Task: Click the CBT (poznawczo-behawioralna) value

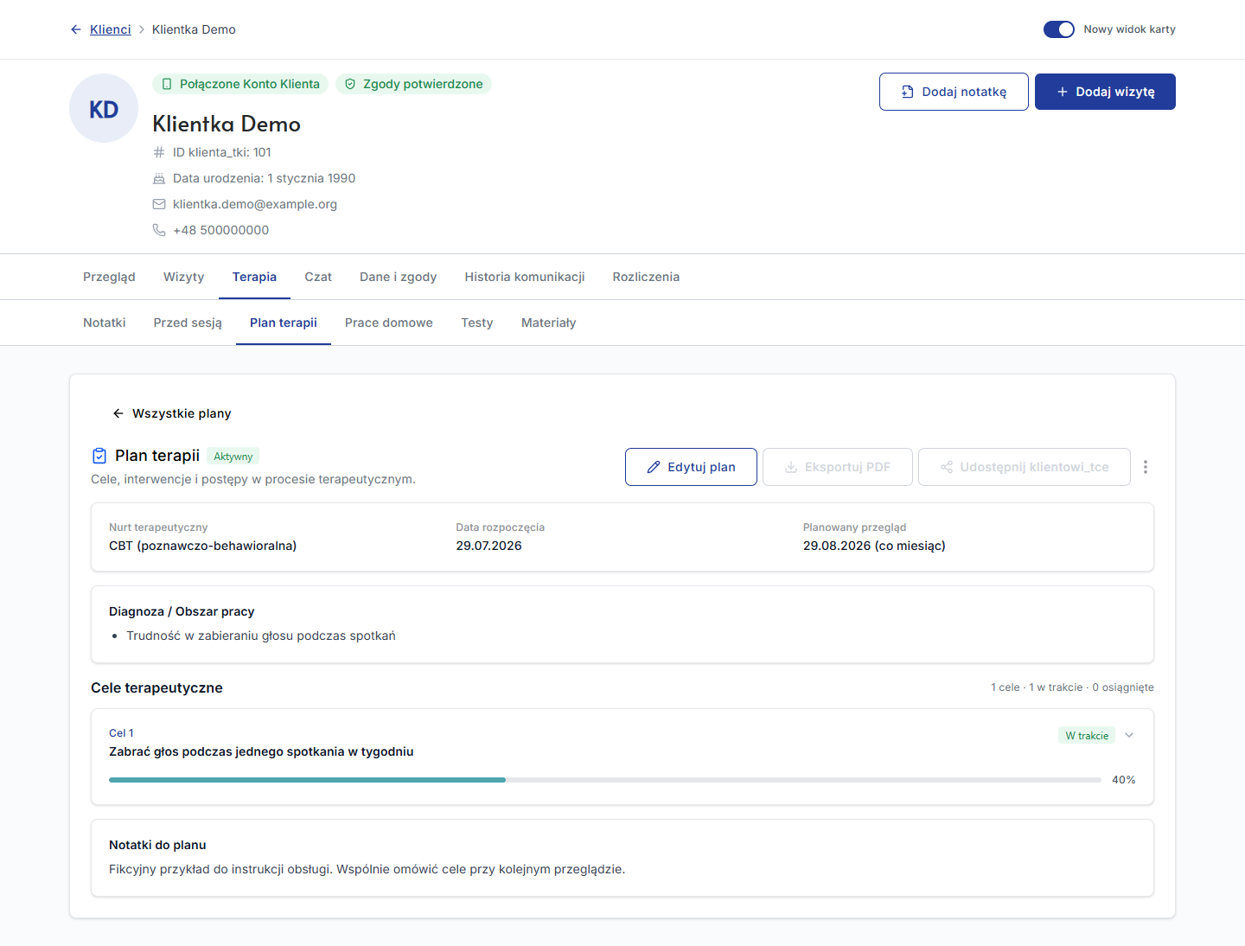Action: pyautogui.click(x=203, y=546)
